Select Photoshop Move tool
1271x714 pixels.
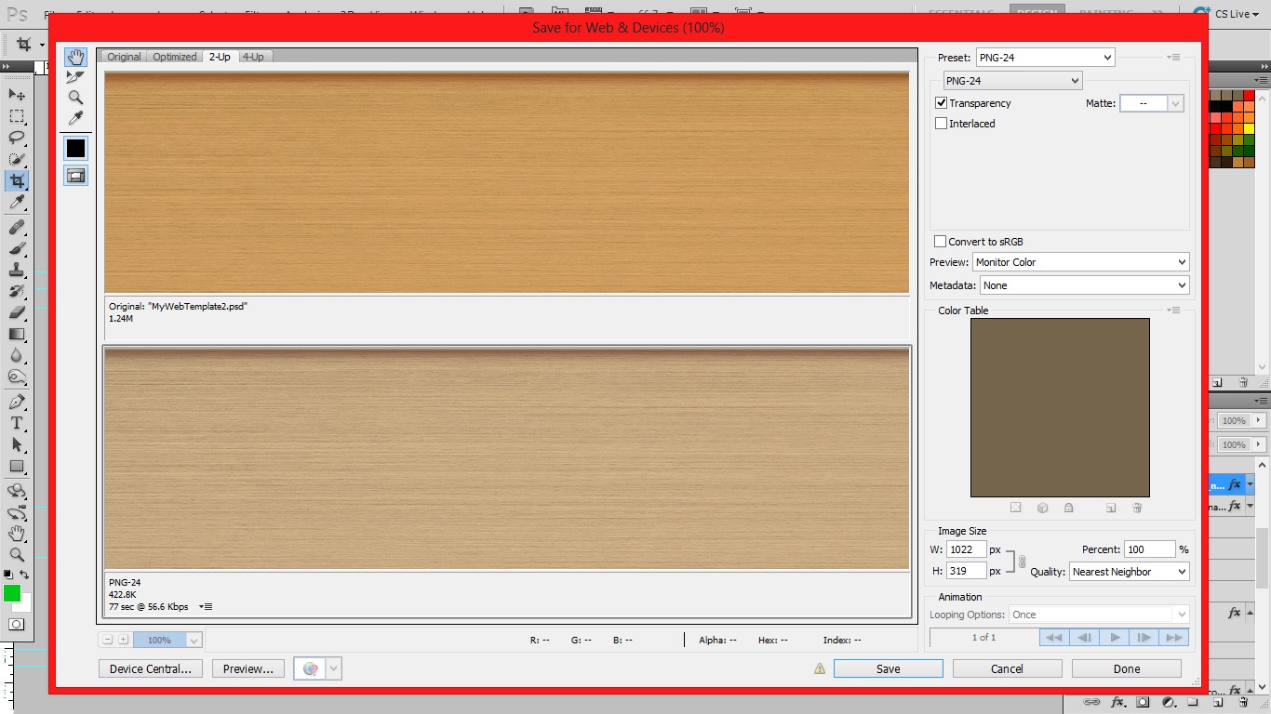(x=17, y=94)
